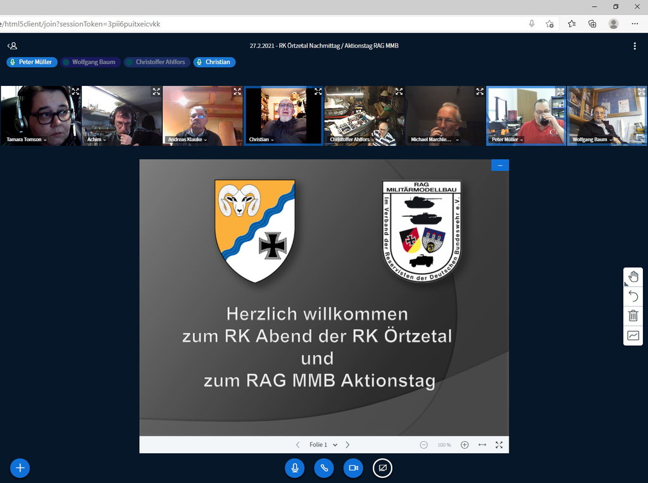Click Christoffer Ahlfors talking indicator

pos(157,62)
